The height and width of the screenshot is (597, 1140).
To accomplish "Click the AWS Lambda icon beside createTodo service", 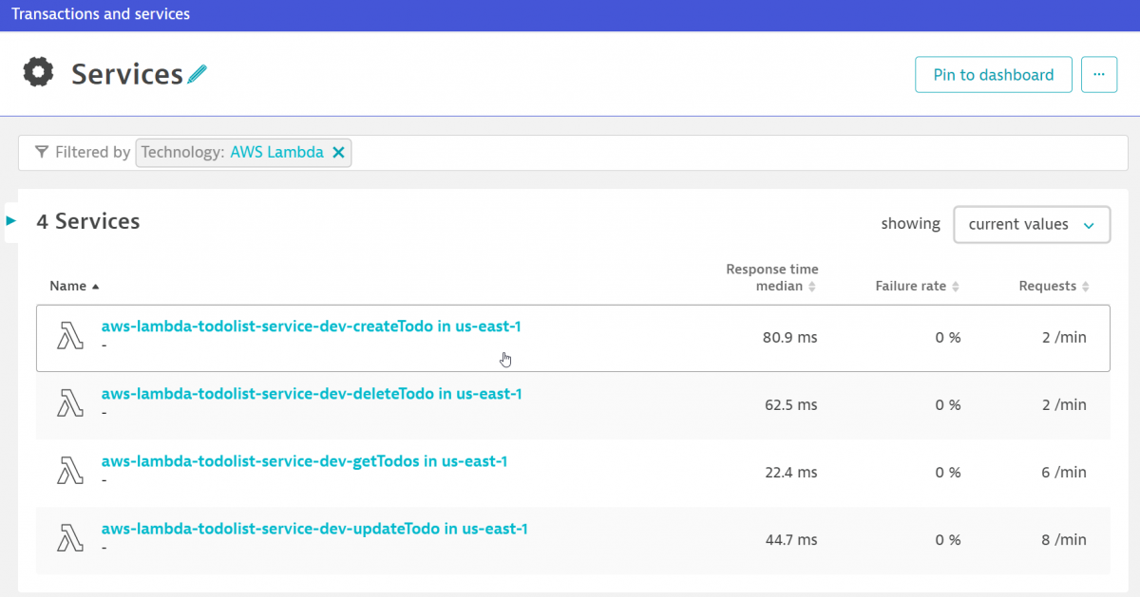I will (x=69, y=337).
